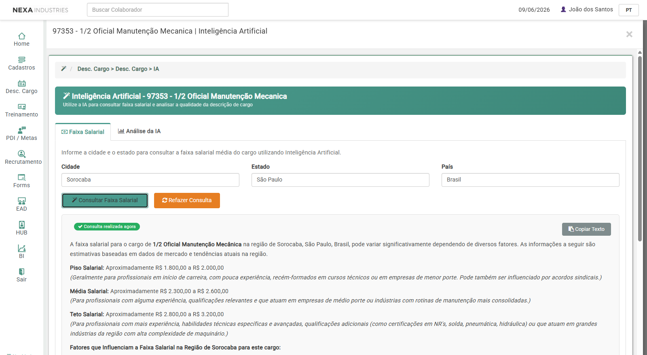
Task: Click the 'Inteligência Artificial - 97353' banner heading
Action: click(x=175, y=96)
